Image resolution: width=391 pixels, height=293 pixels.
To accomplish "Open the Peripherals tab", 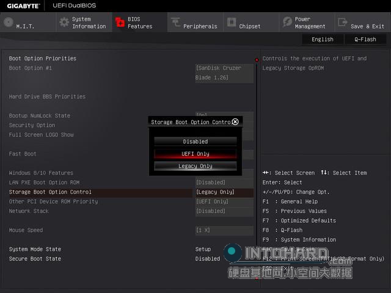I will (200, 26).
